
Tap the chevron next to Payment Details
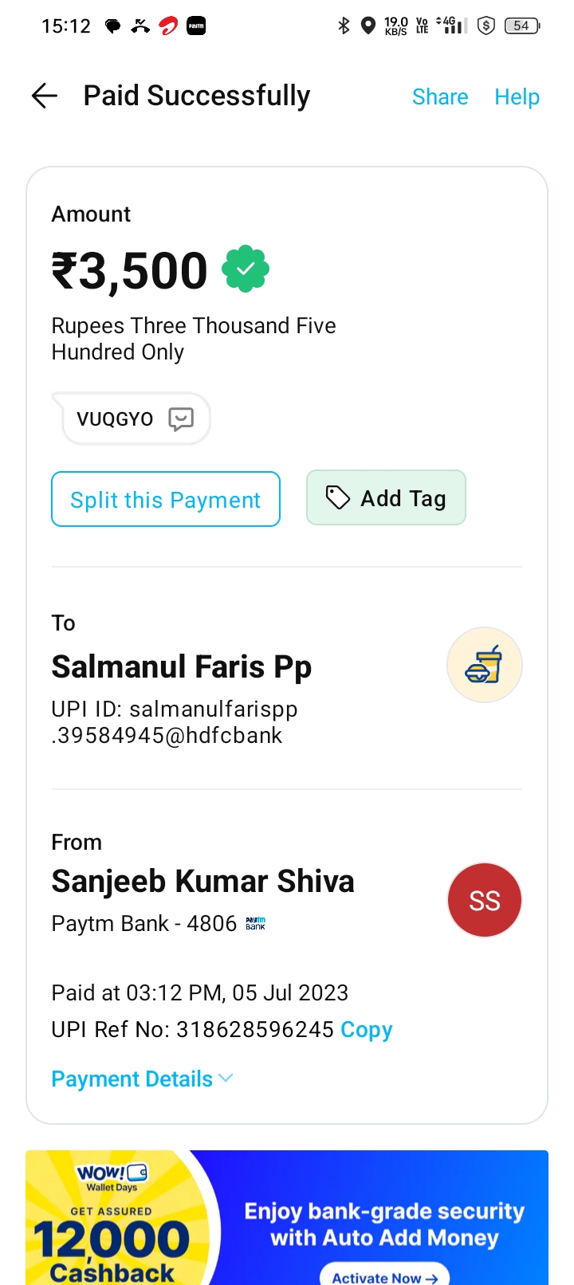226,1078
